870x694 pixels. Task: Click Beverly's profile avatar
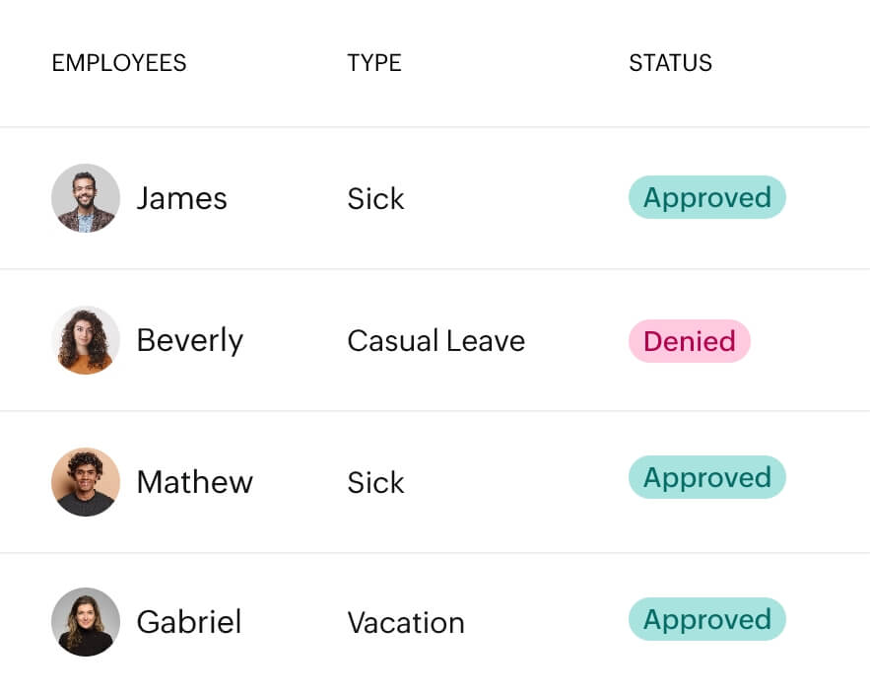coord(86,340)
